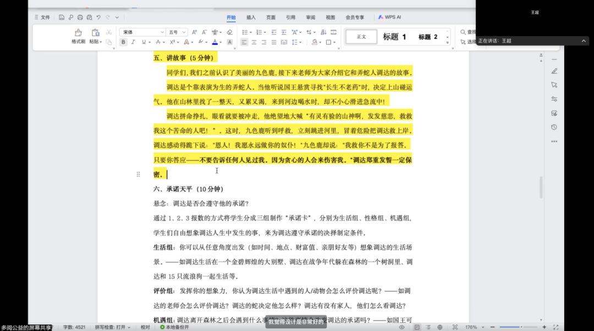Click the paragraph drag handle beside 密。
This screenshot has width=594, height=331.
(x=138, y=175)
